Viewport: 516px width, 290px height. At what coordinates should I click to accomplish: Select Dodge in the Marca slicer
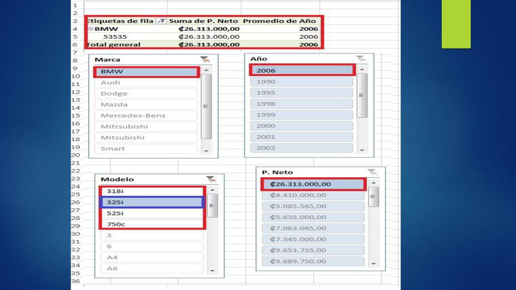147,93
